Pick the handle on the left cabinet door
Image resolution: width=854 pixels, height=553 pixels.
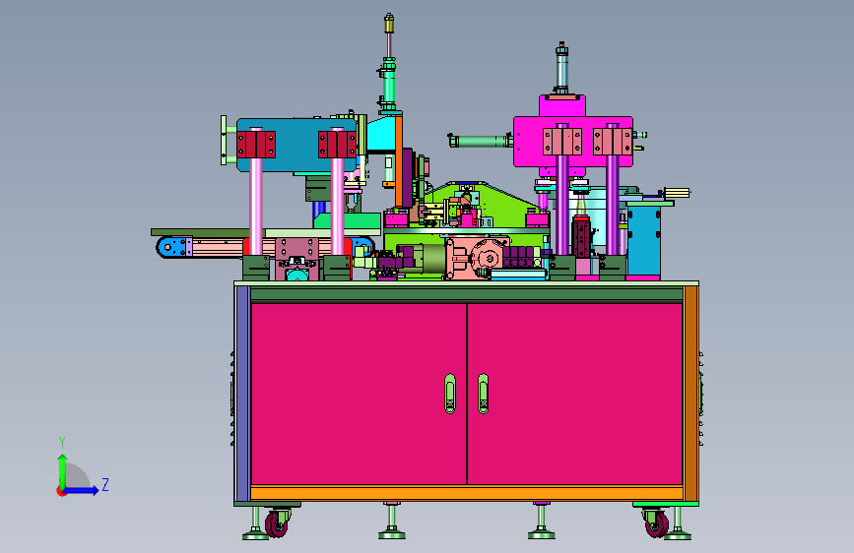point(450,394)
